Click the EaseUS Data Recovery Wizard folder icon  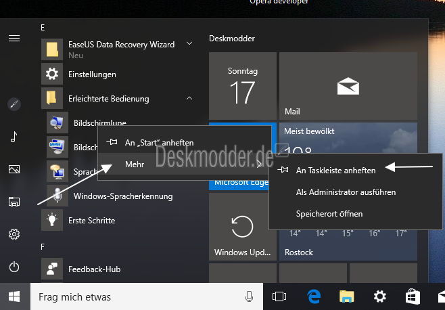click(52, 49)
